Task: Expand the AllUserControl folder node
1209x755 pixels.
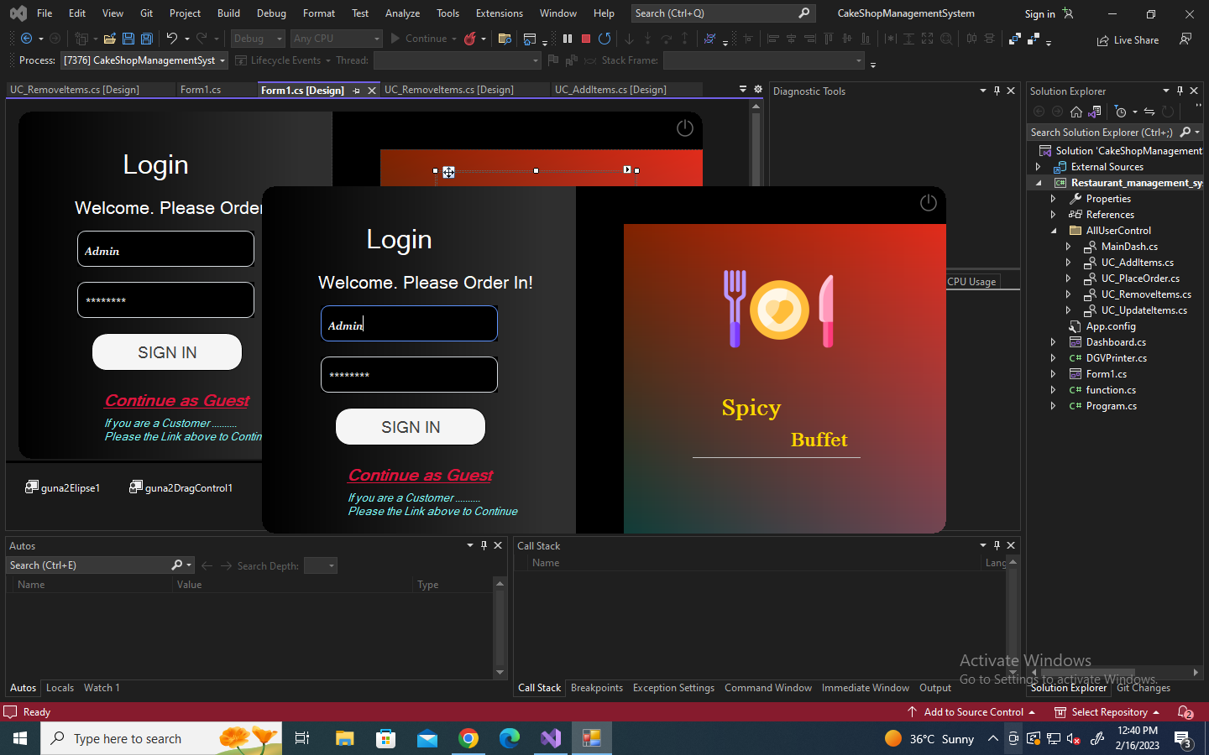Action: [x=1054, y=231]
